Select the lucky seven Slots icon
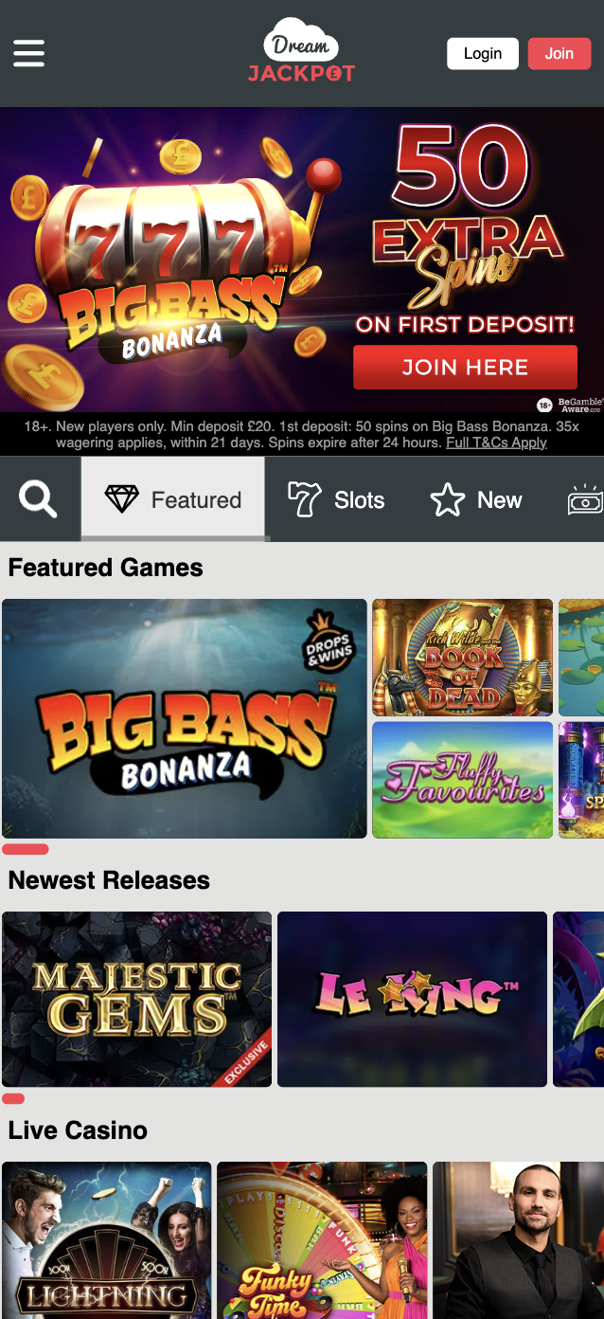Viewport: 604px width, 1319px height. [x=304, y=499]
